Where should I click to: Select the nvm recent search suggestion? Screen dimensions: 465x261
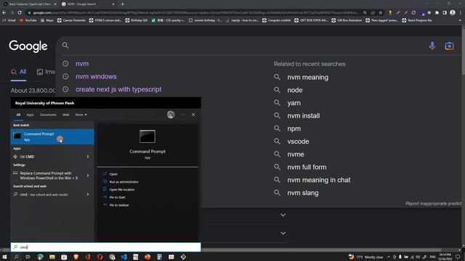(82, 64)
